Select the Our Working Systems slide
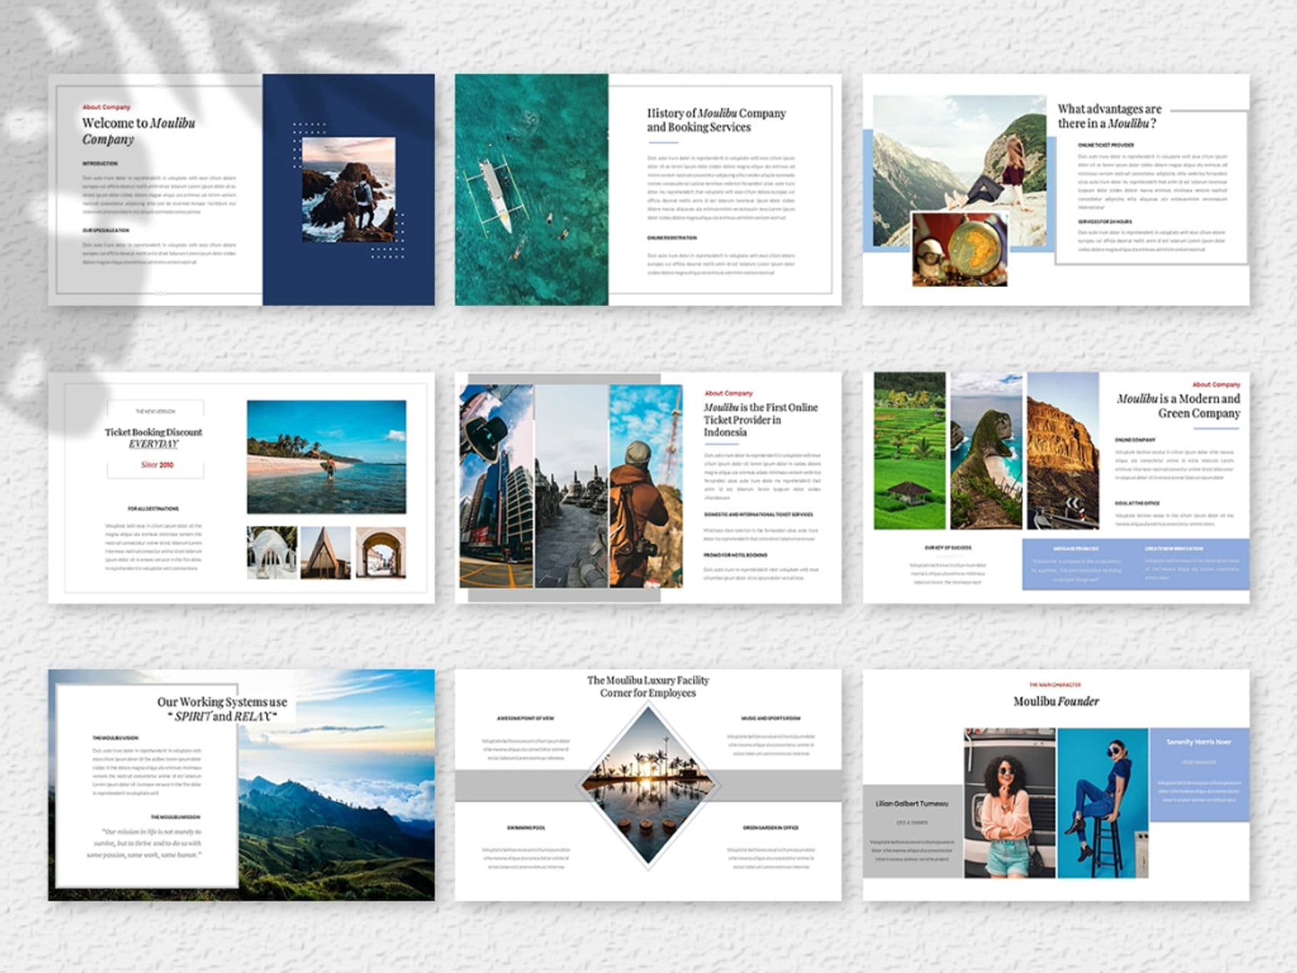 point(241,785)
